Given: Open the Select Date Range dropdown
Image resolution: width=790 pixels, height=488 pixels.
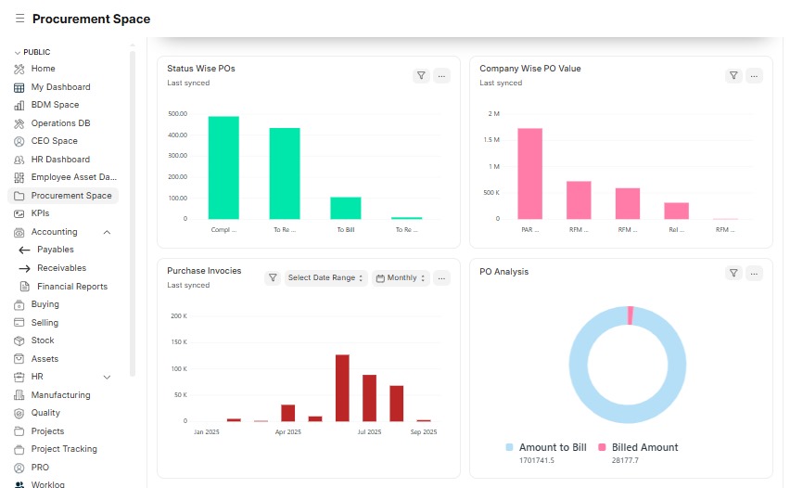Looking at the screenshot, I should [325, 277].
